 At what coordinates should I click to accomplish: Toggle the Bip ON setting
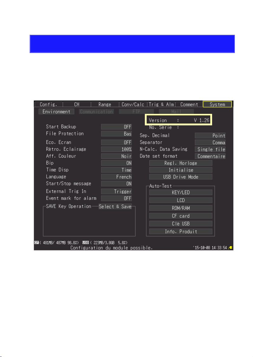[x=116, y=163]
